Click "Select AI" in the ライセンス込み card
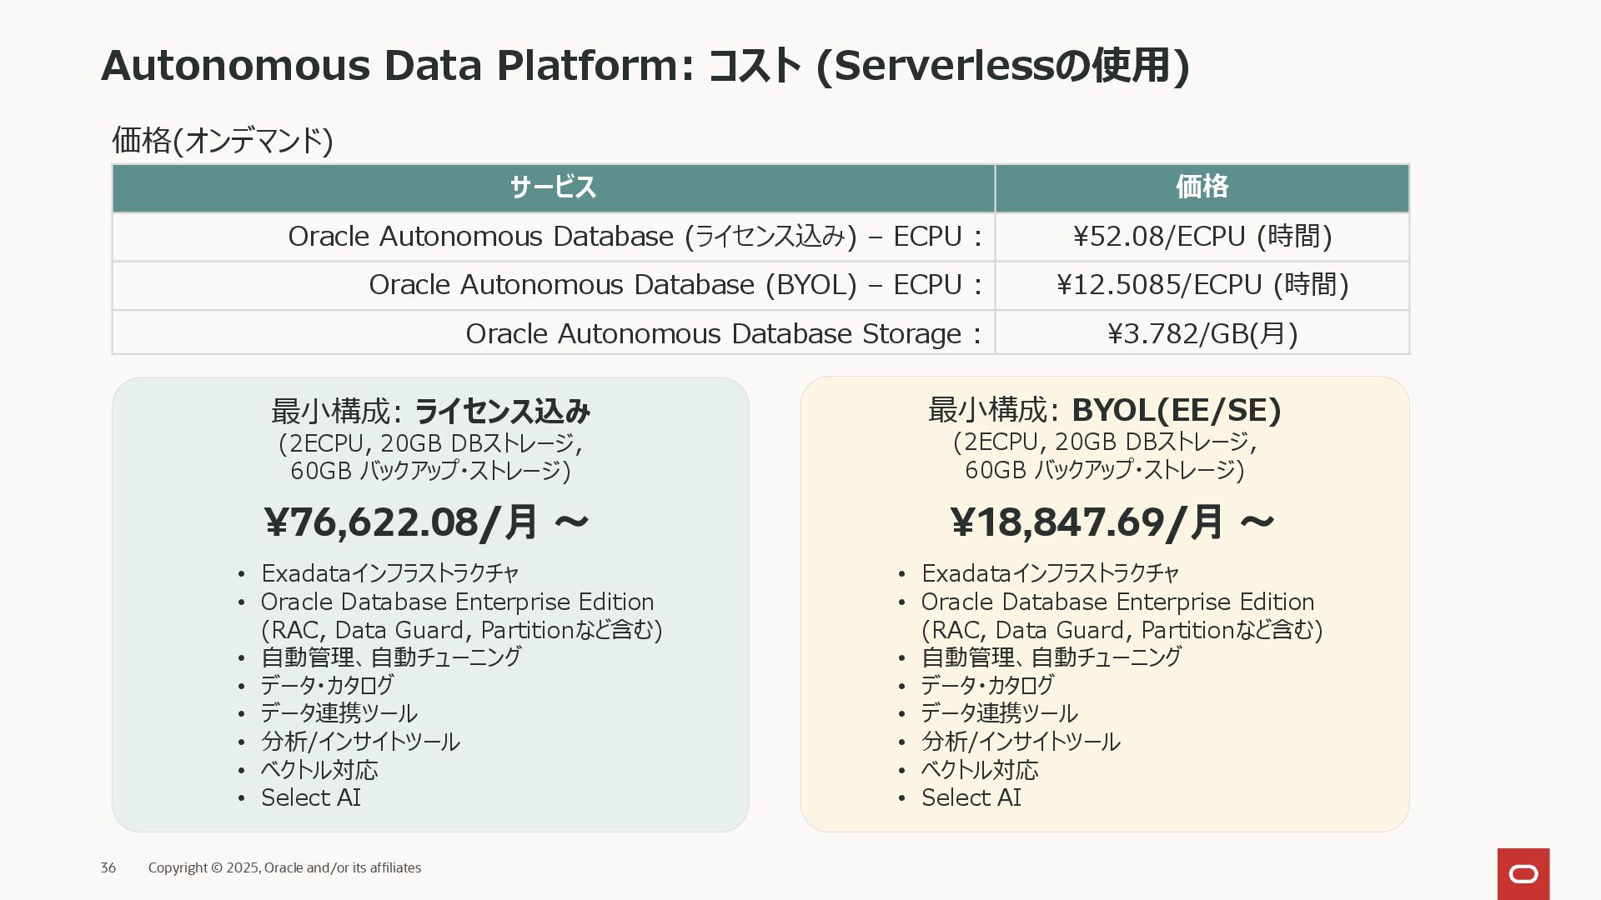 [311, 797]
